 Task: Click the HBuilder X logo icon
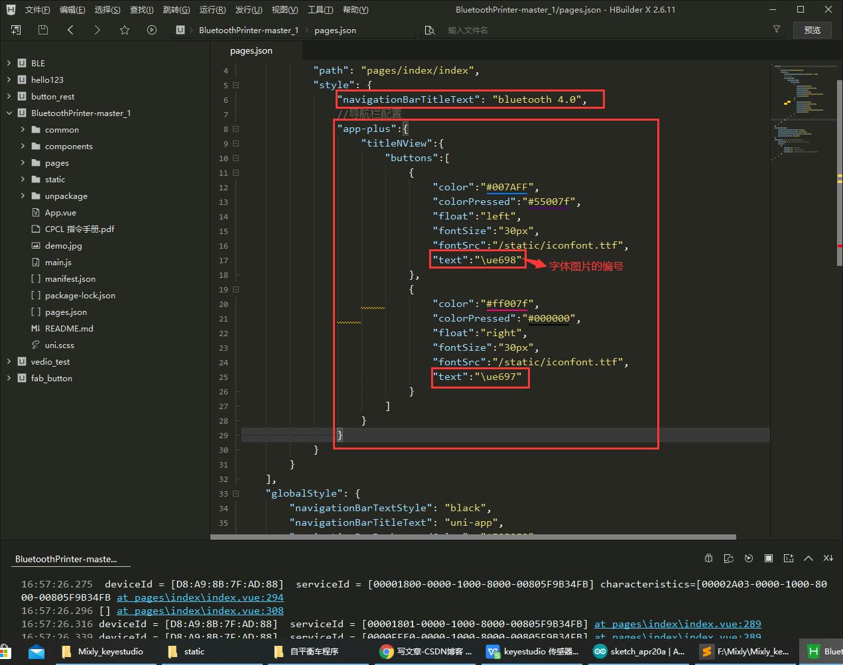click(11, 9)
